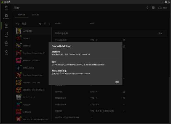Image resolution: width=171 pixels, height=124 pixels.
Task: Select 永劫无间 in program list
Action: pos(33,112)
